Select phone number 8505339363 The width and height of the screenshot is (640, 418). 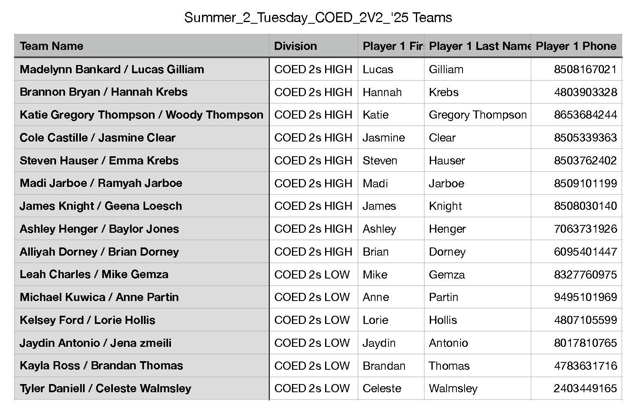click(x=576, y=137)
